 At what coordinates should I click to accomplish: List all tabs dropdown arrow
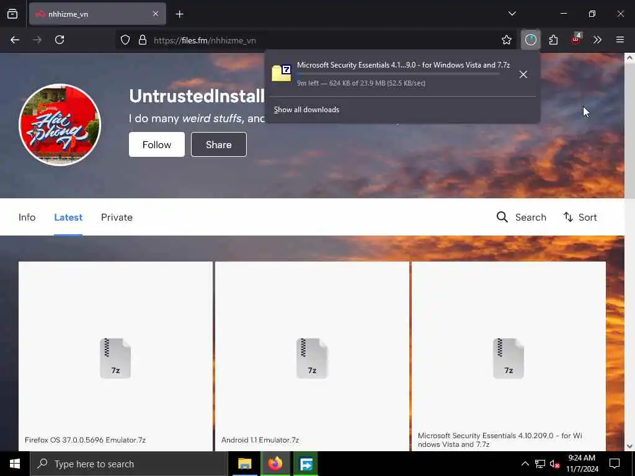pyautogui.click(x=512, y=14)
